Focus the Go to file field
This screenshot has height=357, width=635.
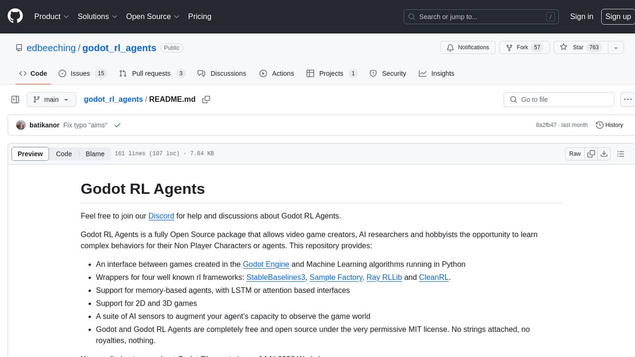(559, 100)
